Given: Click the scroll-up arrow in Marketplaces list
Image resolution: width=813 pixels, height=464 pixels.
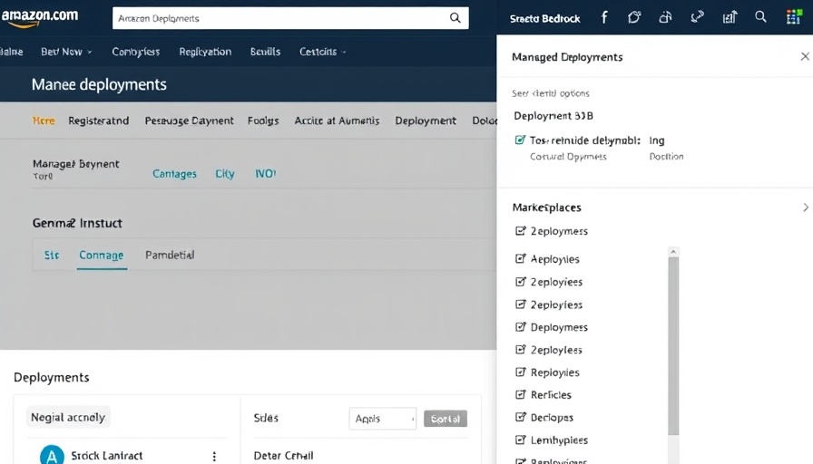Looking at the screenshot, I should pyautogui.click(x=673, y=252).
